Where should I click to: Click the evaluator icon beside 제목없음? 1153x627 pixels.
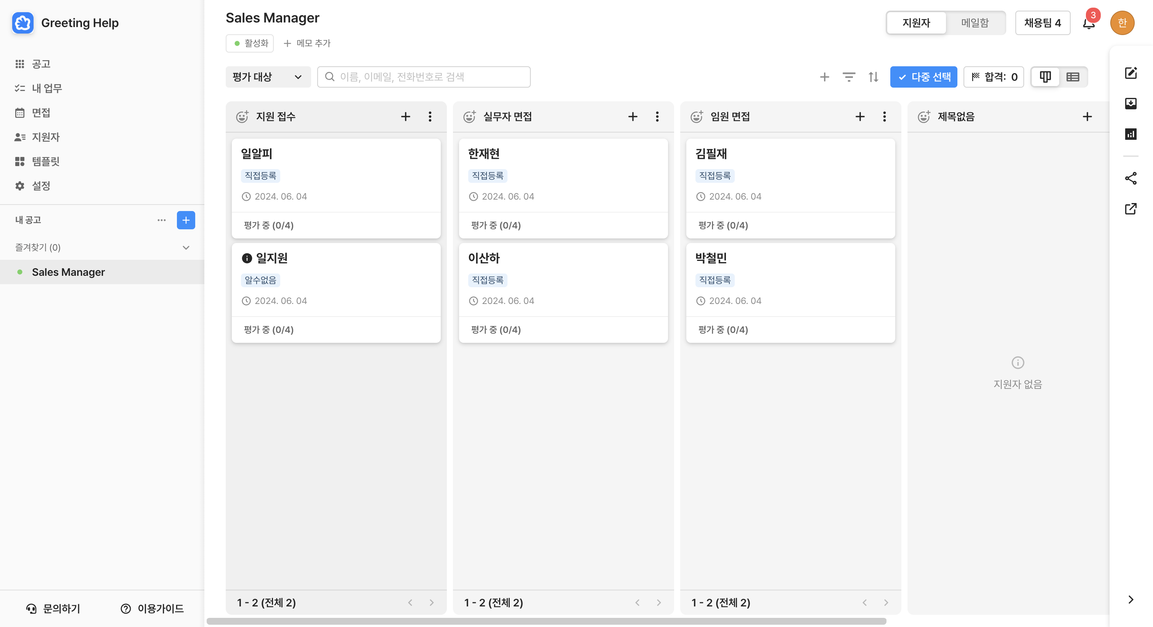pyautogui.click(x=924, y=117)
